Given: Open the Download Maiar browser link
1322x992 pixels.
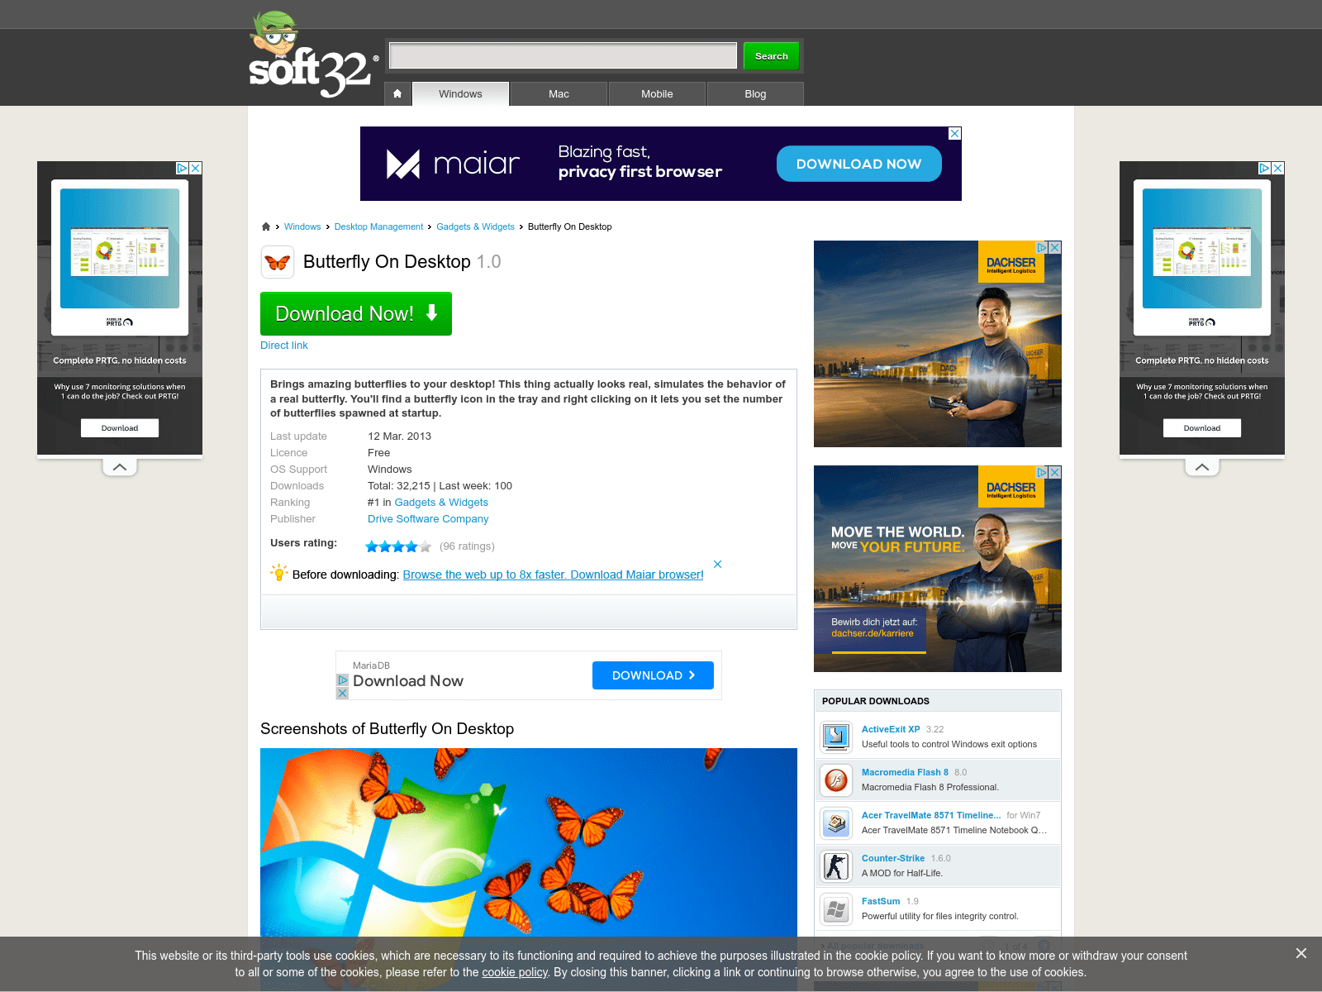Looking at the screenshot, I should 553,575.
